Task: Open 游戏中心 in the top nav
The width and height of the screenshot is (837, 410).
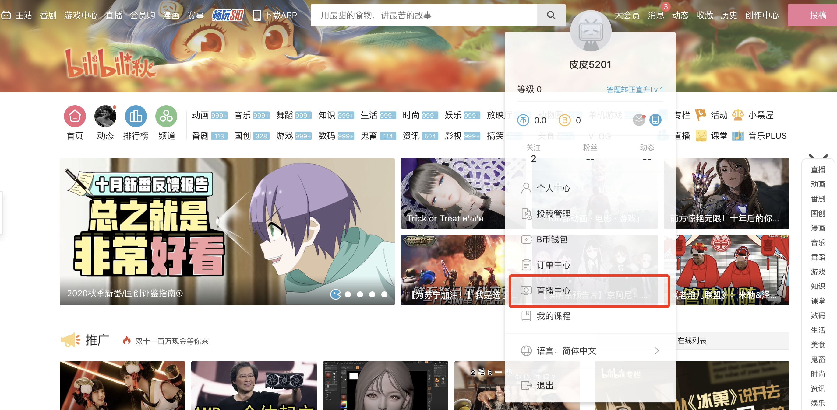Action: (81, 15)
